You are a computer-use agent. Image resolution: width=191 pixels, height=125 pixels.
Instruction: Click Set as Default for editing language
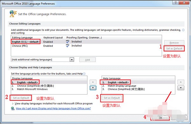pyautogui.click(x=174, y=49)
